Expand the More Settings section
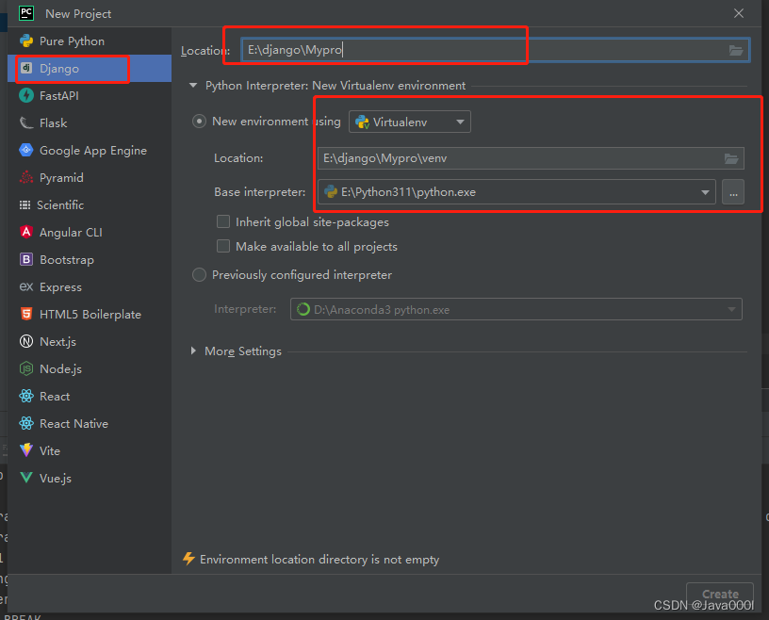 tap(193, 351)
